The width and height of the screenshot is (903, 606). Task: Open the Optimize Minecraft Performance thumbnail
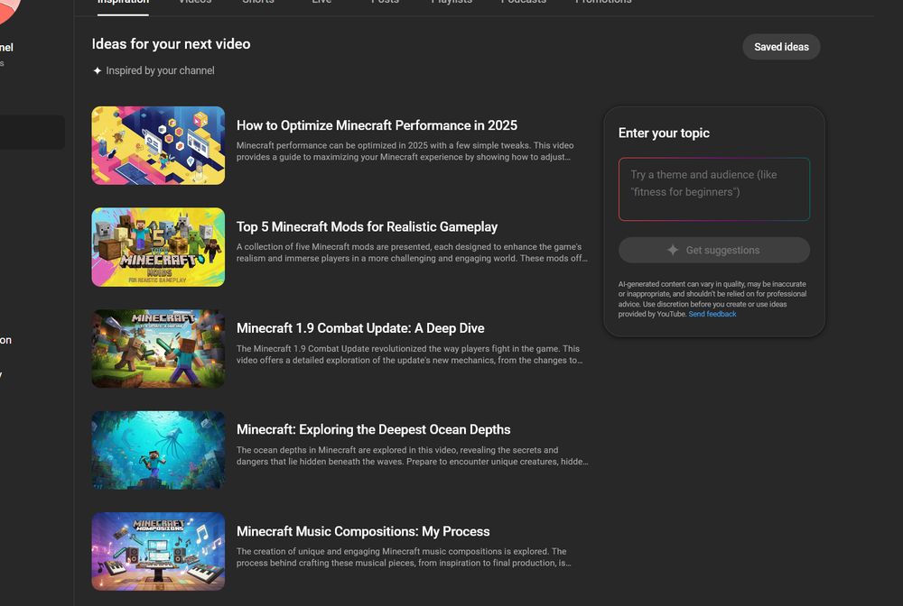(158, 145)
